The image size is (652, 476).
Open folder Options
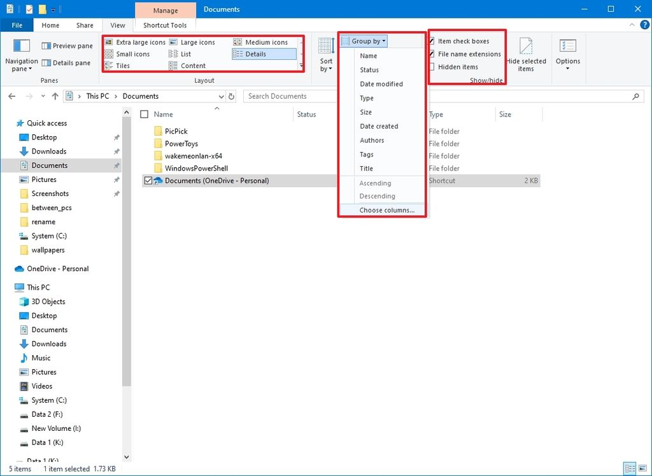click(567, 54)
